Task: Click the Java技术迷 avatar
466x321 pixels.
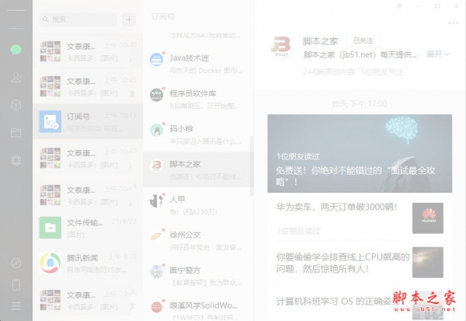Action: (156, 59)
